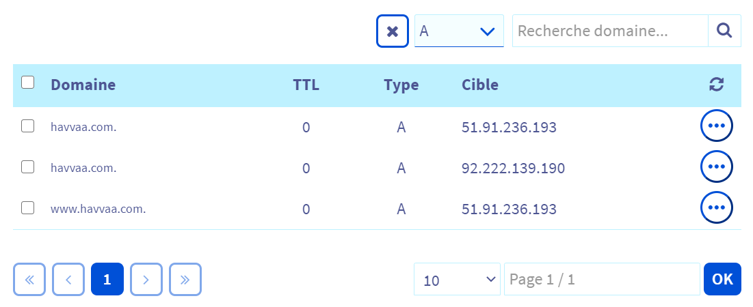
Task: Click the current page number 1 button
Action: 107,279
